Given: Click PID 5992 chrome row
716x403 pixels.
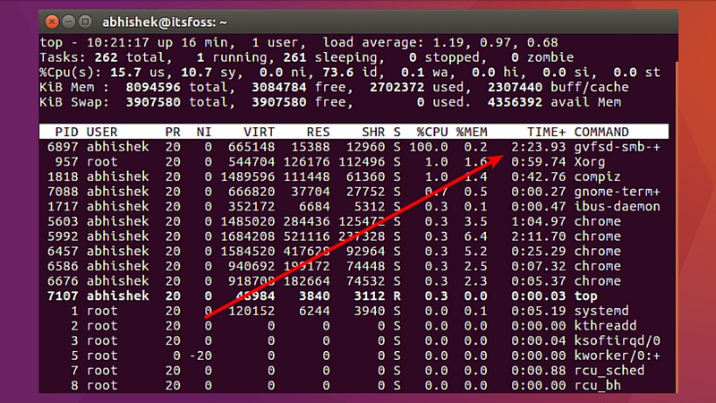Looking at the screenshot, I should coord(354,236).
